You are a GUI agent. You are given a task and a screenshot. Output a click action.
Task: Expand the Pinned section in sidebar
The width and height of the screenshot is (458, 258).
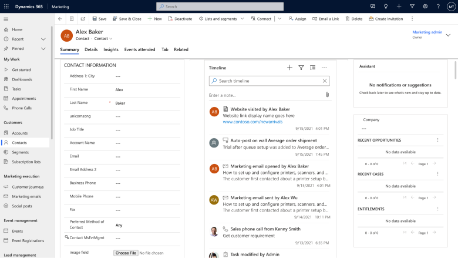(x=43, y=49)
